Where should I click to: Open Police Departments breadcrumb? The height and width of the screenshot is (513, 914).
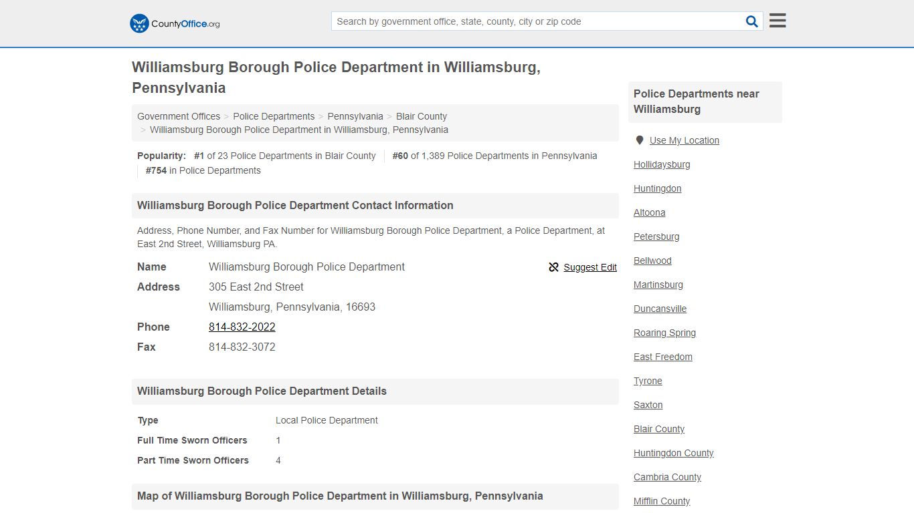pos(274,116)
